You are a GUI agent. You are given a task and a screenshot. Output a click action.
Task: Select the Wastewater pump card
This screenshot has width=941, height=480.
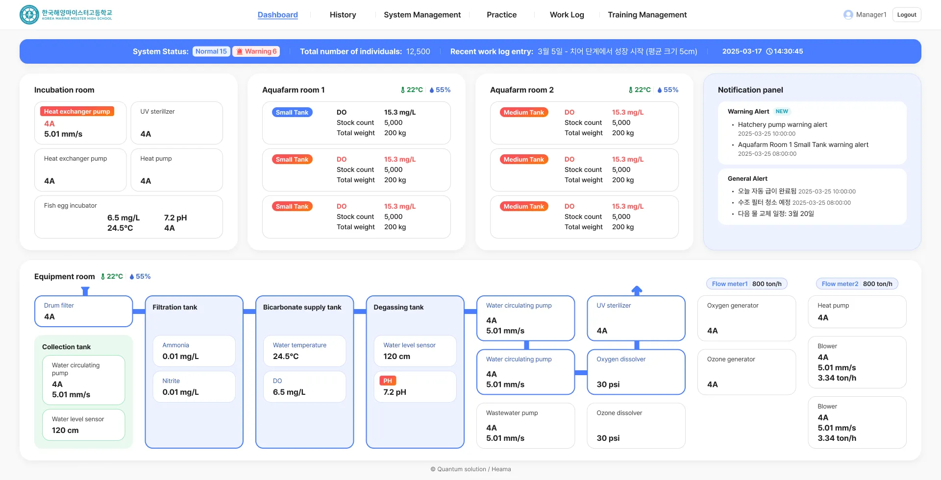point(526,426)
